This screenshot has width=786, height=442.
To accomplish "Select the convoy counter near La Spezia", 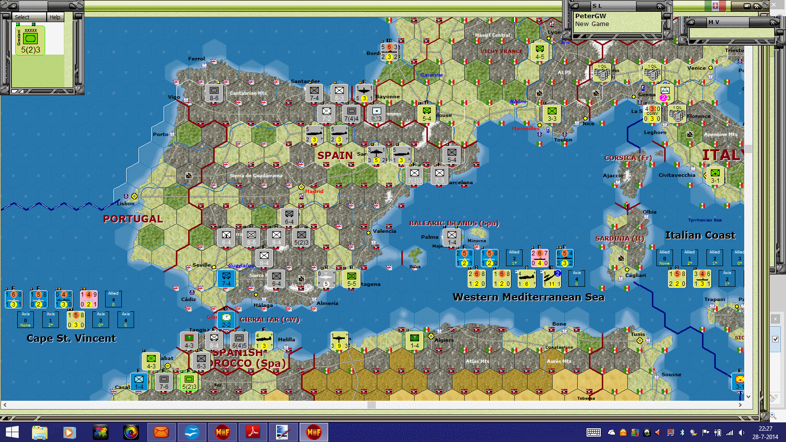I will pyautogui.click(x=652, y=113).
